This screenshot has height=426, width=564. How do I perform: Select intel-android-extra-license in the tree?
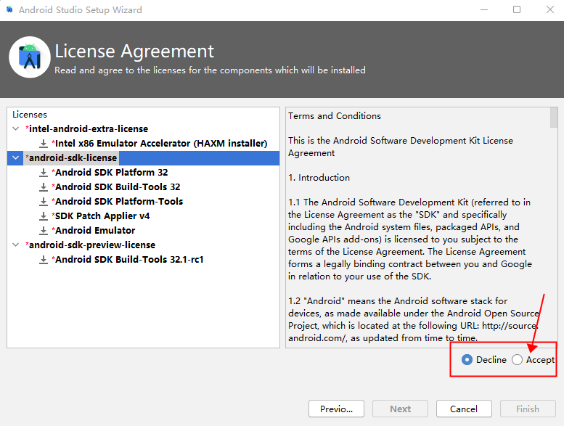[88, 129]
